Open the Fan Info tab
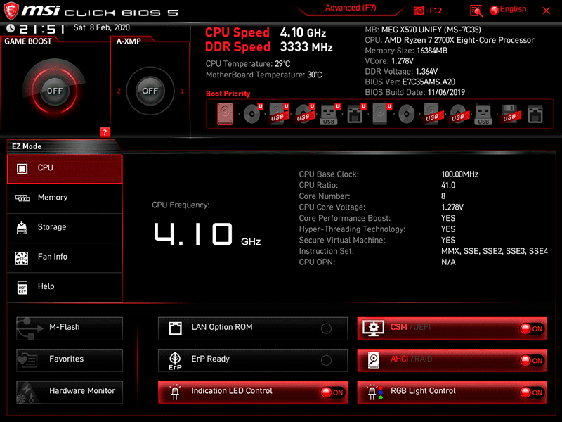 65,257
